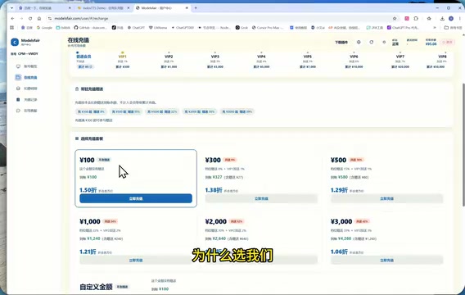Open the Chrome three-dot menu
The height and width of the screenshot is (295, 465).
point(459,18)
